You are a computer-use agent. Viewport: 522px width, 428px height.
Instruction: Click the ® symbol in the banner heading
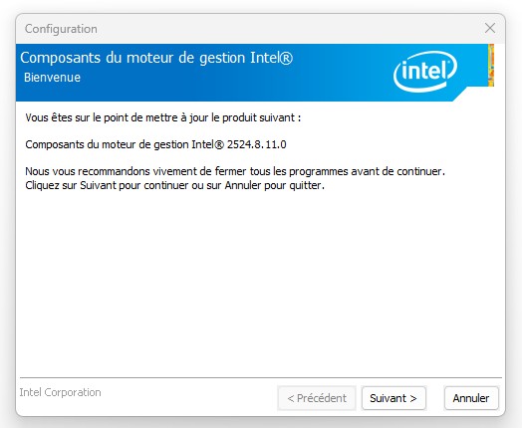point(285,58)
